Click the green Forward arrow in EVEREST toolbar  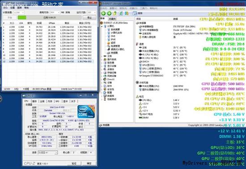109,13
